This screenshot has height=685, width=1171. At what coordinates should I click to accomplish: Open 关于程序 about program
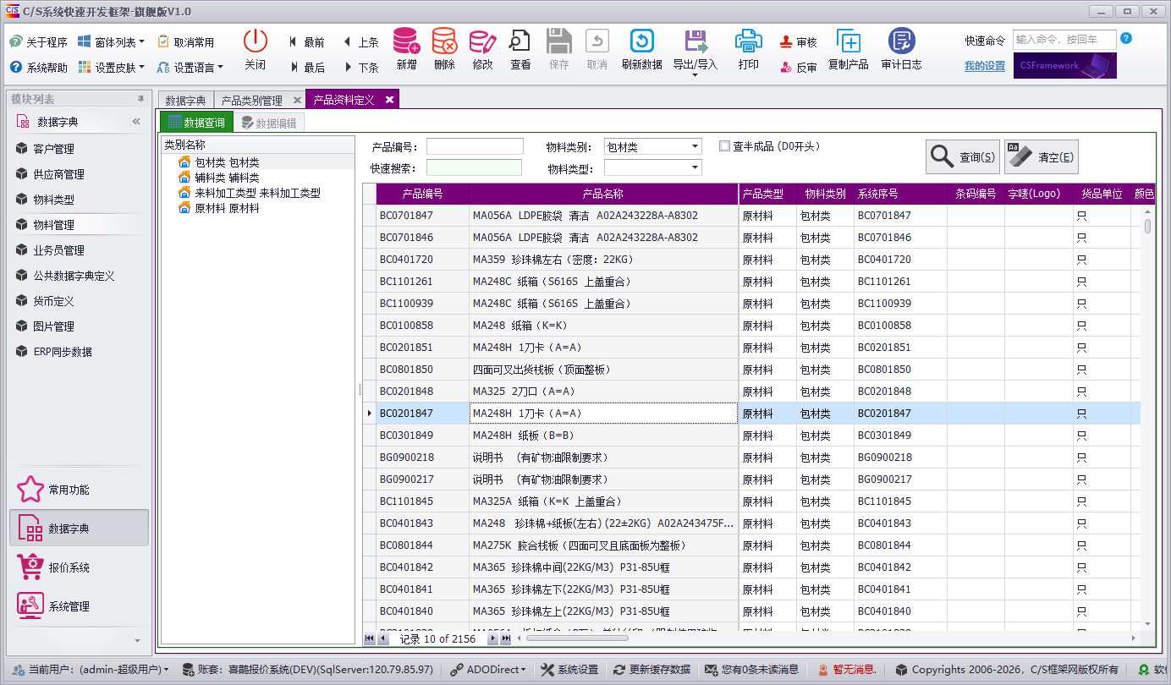pyautogui.click(x=39, y=42)
